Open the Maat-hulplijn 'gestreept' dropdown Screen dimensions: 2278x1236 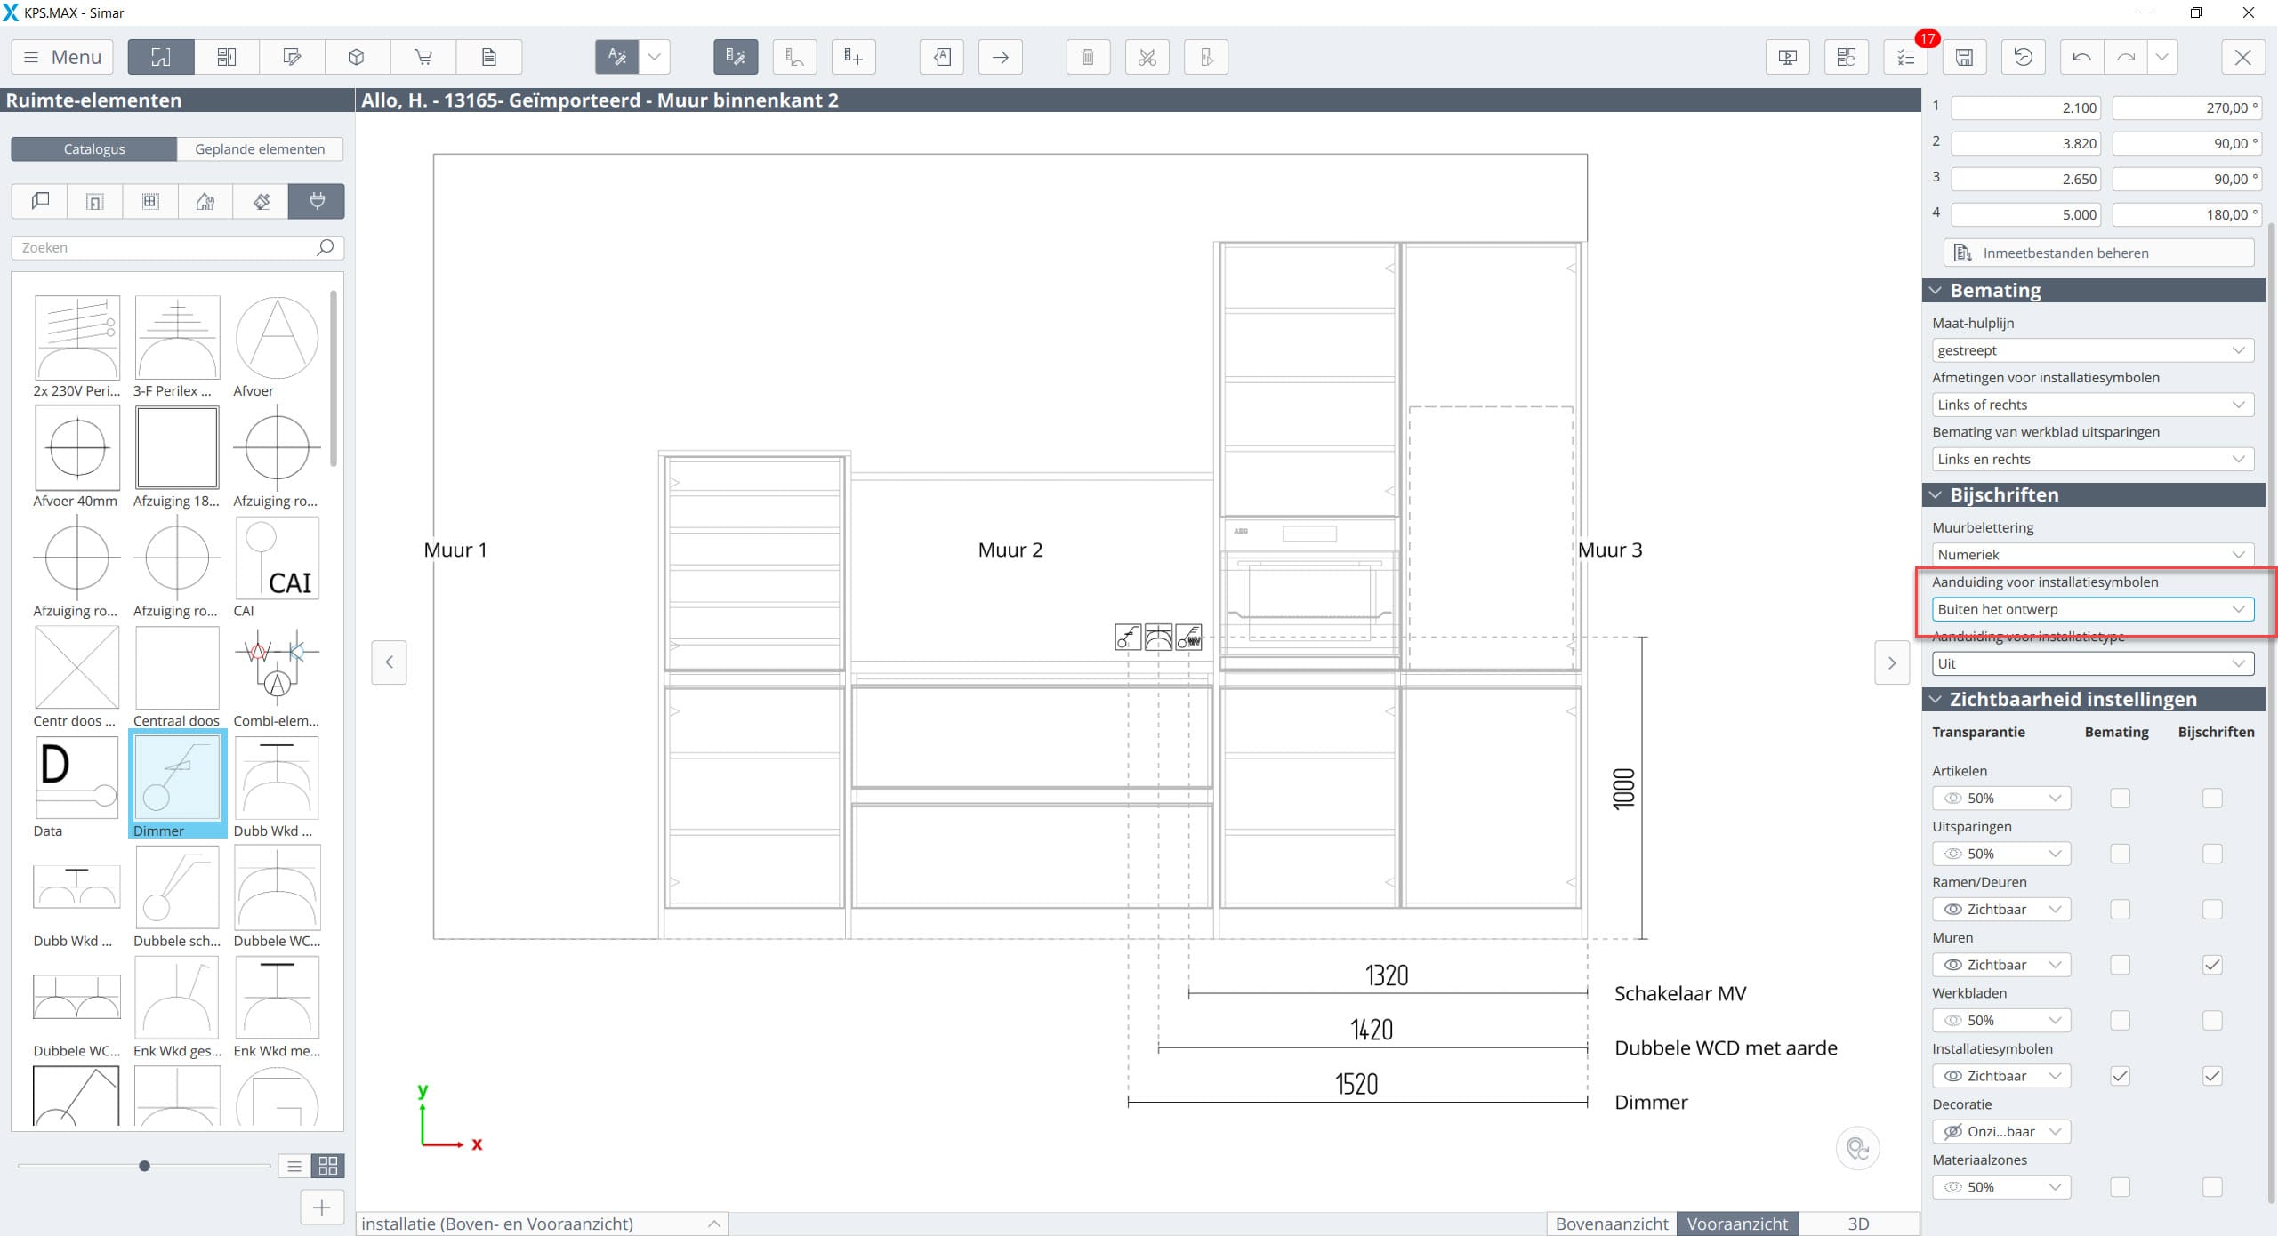2092,350
